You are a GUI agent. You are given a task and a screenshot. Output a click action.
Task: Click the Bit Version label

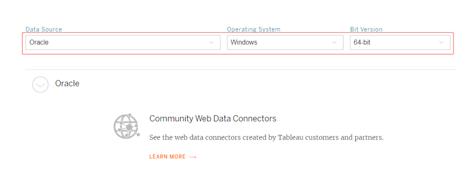tap(366, 29)
